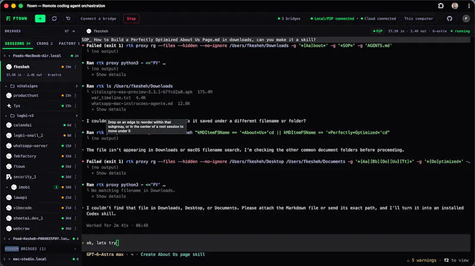
Task: Open more options for security_1 session
Action: click(x=75, y=177)
